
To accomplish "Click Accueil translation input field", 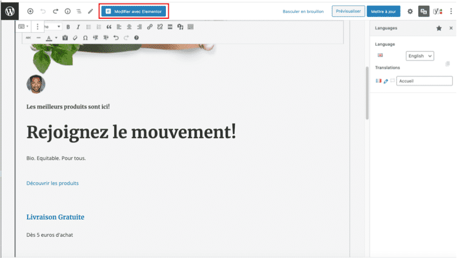I will pos(424,81).
